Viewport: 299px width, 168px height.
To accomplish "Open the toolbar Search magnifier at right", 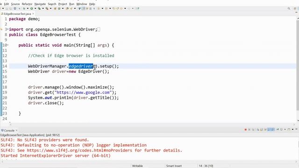I will pos(289,8).
